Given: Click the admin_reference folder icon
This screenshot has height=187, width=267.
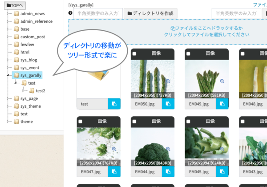Looking at the screenshot, I should [16, 21].
